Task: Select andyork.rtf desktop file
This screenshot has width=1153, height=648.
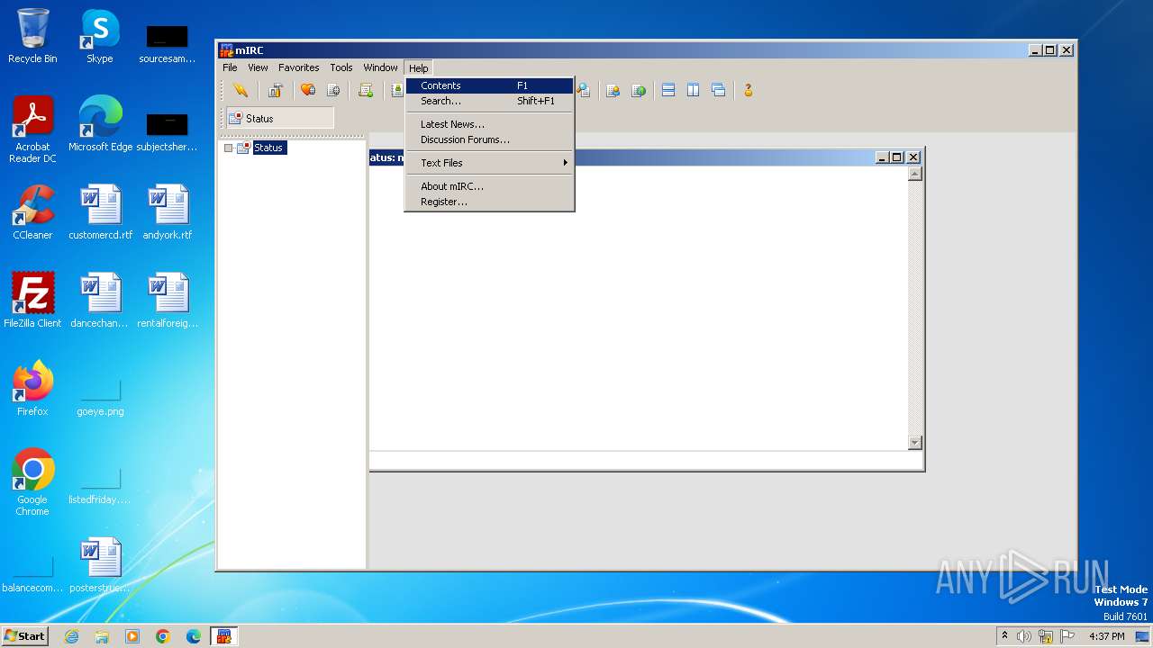Action: coord(168,212)
